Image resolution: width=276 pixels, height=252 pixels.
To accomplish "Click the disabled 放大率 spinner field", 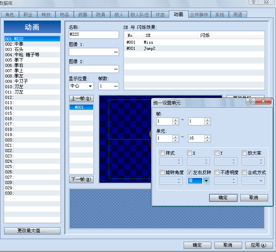I will point(253,162).
